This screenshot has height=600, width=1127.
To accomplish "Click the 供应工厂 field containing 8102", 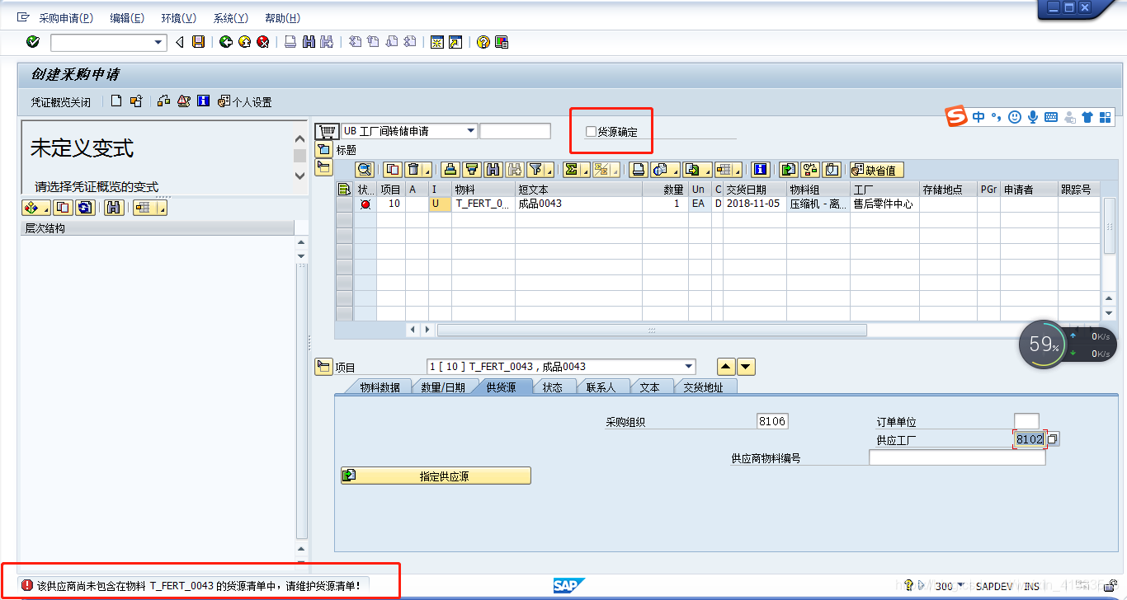I will pos(1030,439).
